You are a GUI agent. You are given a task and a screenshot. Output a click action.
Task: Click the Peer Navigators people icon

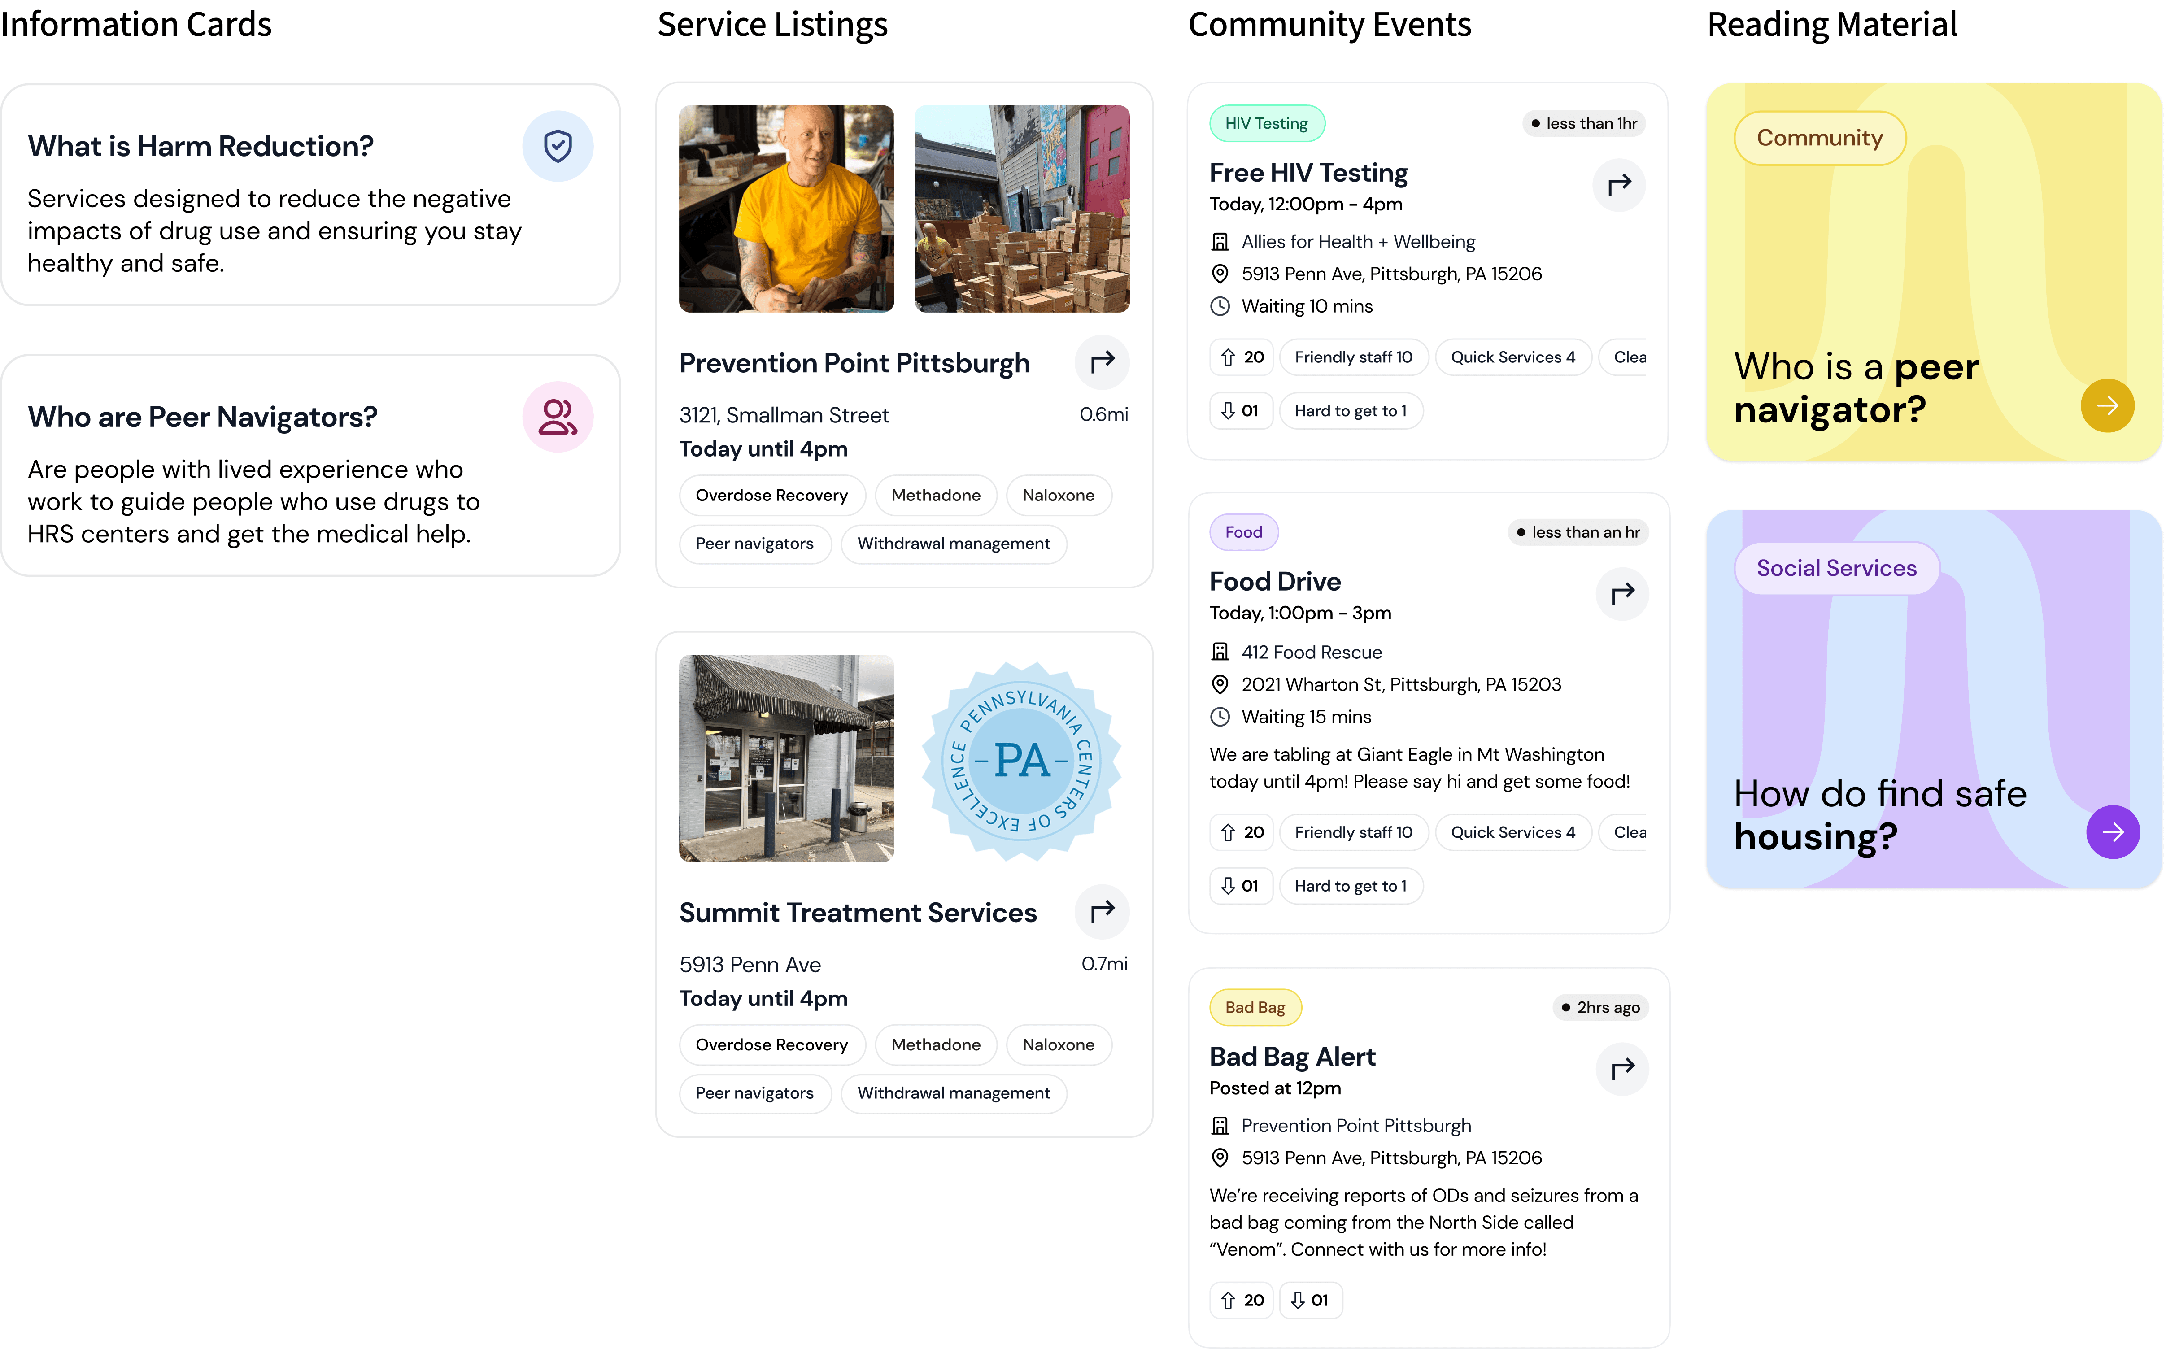tap(558, 417)
